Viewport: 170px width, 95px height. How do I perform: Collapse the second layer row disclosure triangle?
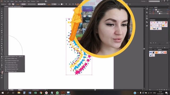pos(156,12)
